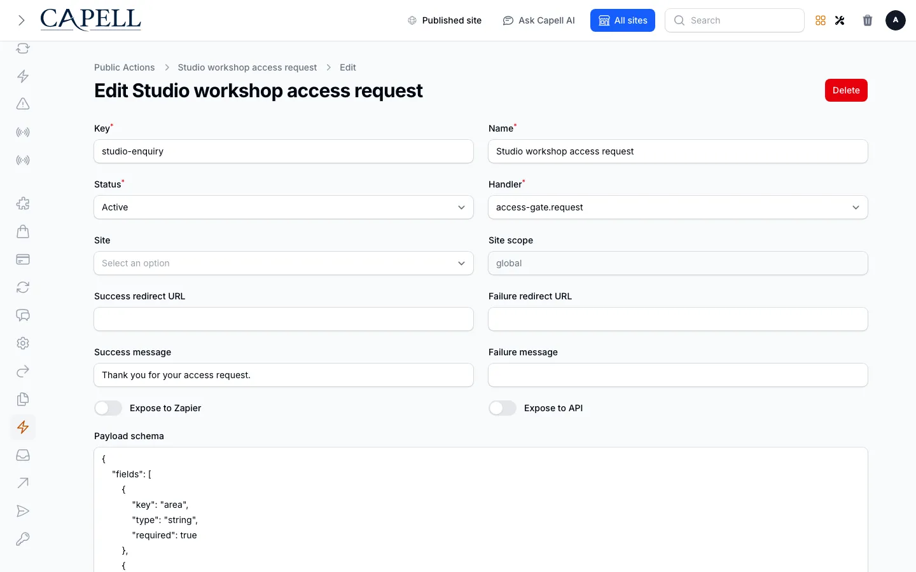Click the Payload schema label
Viewport: 916px width, 572px height.
pos(129,436)
